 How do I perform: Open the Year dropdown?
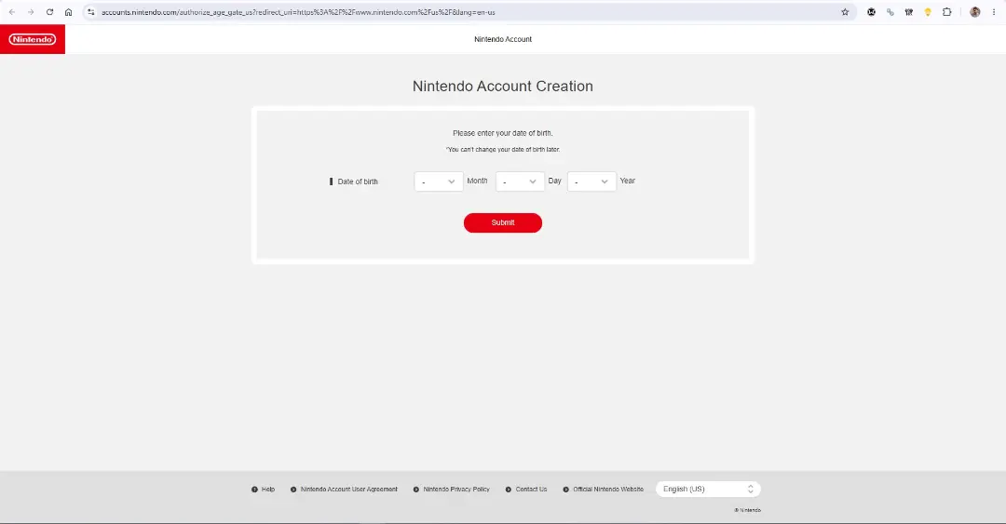tap(591, 181)
